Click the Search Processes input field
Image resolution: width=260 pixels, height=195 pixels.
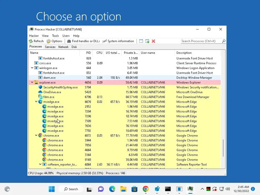click(x=201, y=41)
